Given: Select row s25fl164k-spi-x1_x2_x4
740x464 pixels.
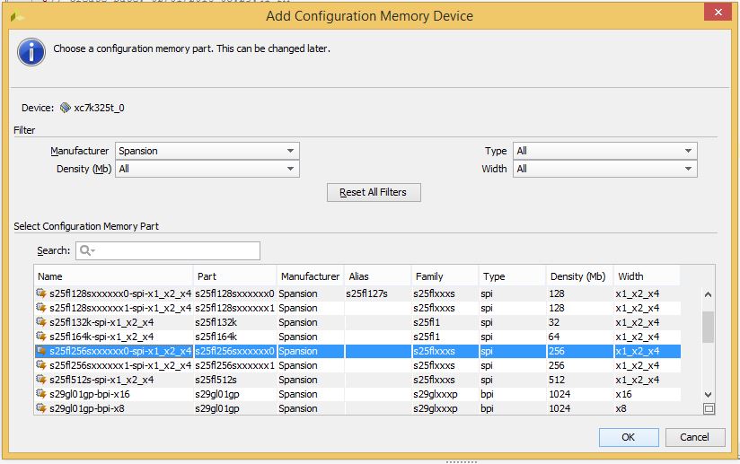Looking at the screenshot, I should tap(357, 337).
